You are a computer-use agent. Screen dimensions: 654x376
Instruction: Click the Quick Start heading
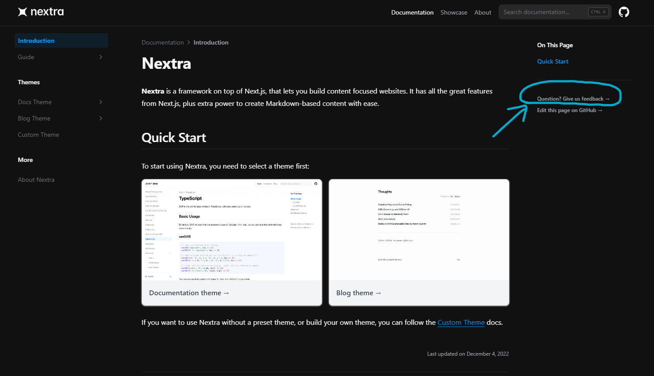pyautogui.click(x=174, y=138)
